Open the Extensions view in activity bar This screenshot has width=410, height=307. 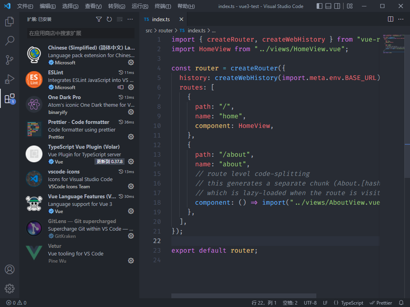10,98
